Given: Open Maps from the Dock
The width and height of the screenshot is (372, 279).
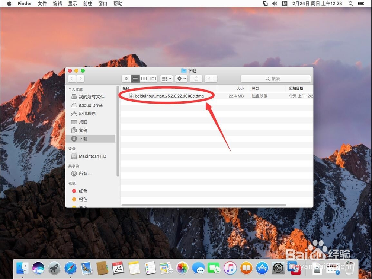Looking at the screenshot, I should pos(166,268).
